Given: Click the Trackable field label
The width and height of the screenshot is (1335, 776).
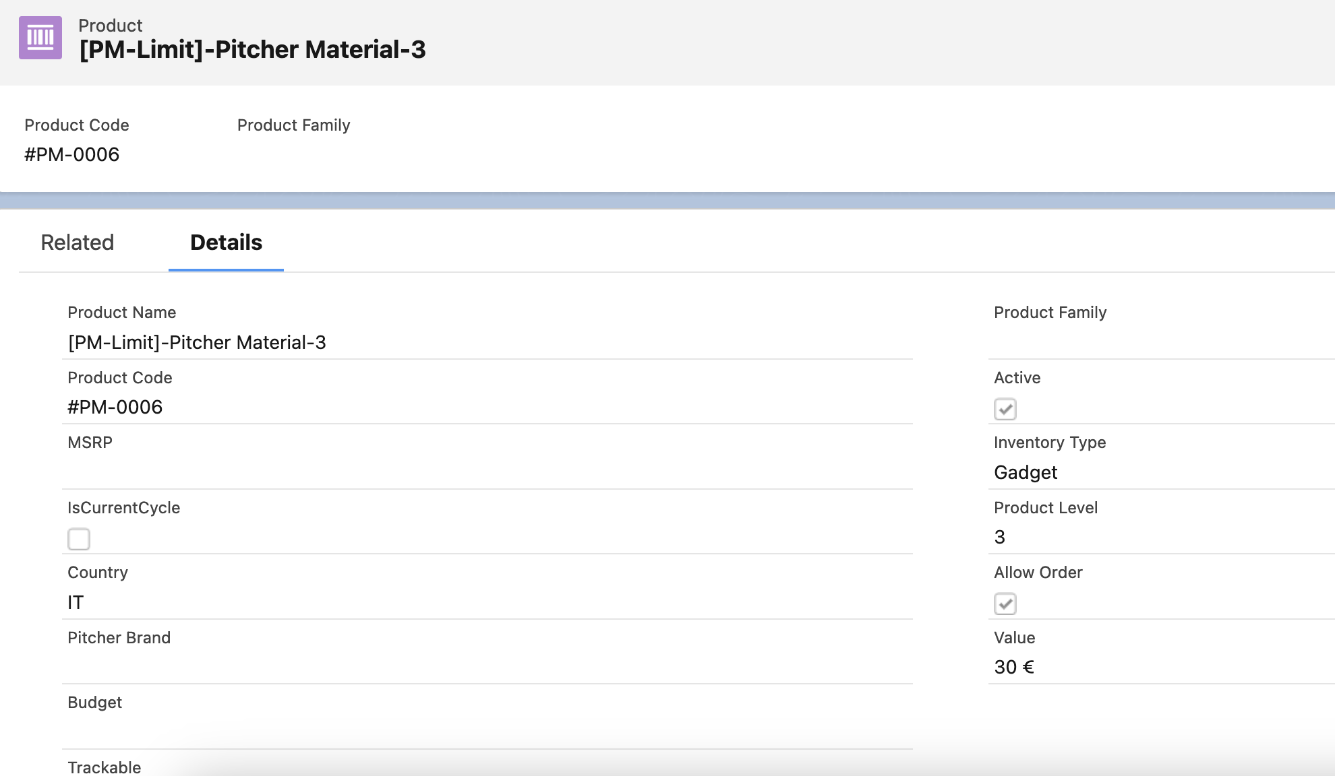Looking at the screenshot, I should (x=105, y=767).
